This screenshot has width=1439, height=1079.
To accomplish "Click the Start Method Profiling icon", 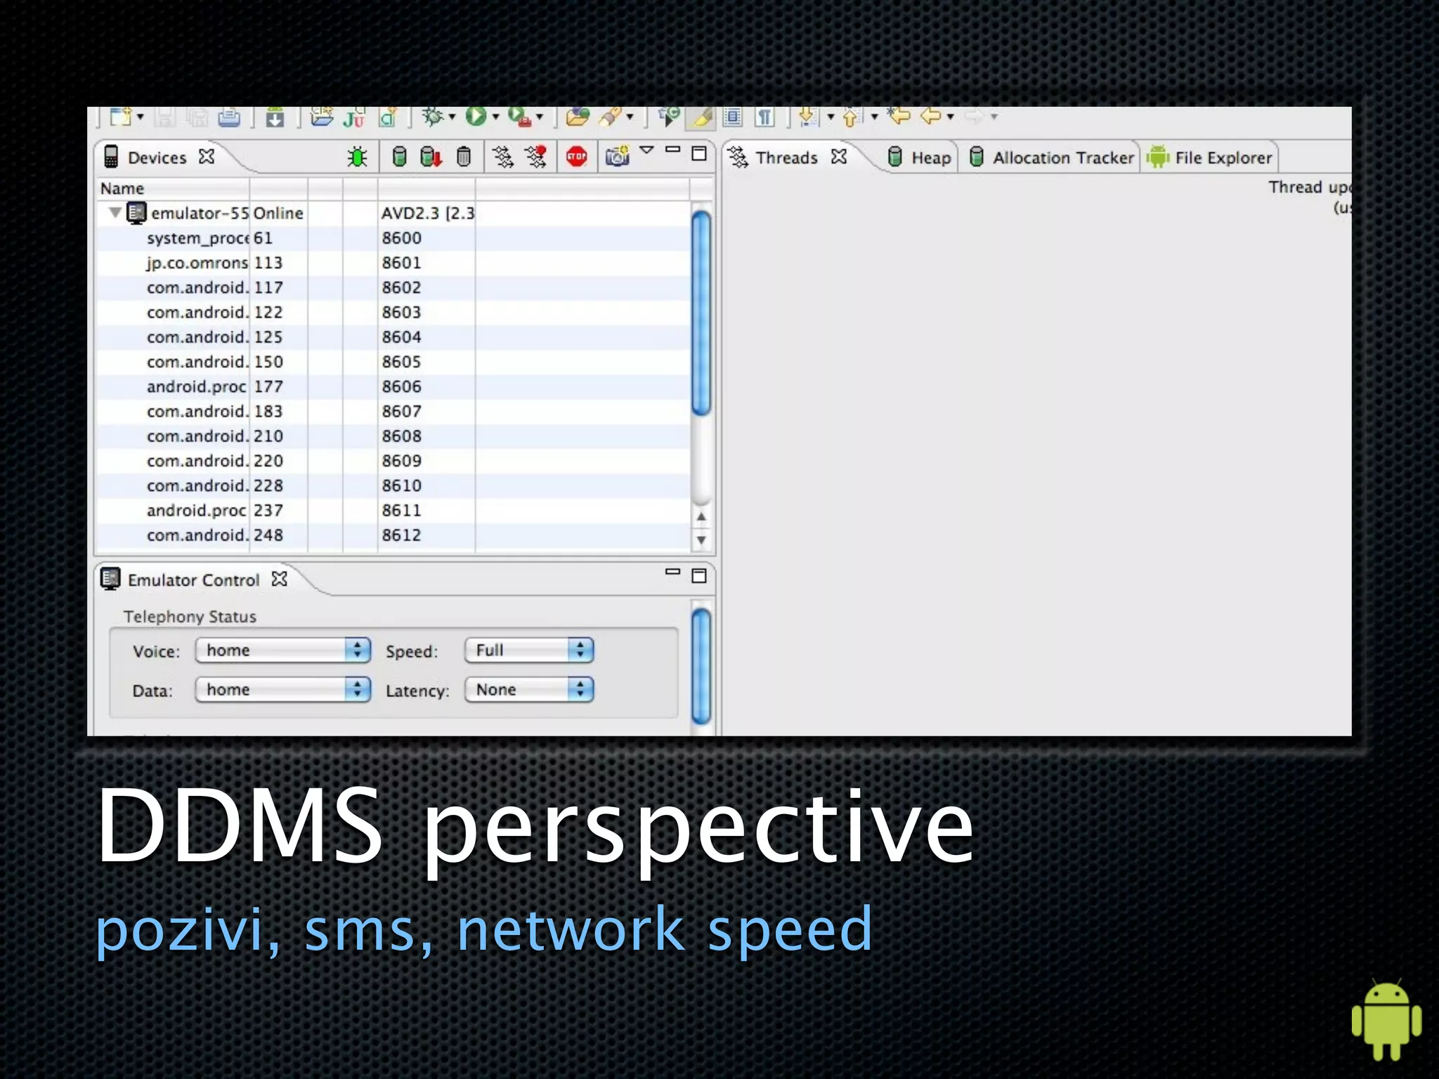I will [x=536, y=157].
